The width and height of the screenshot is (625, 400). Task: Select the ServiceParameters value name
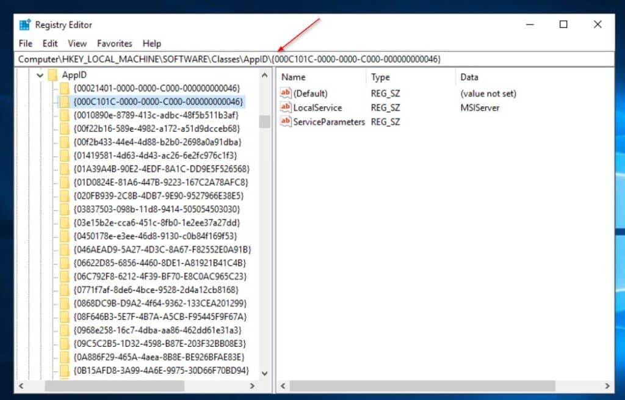point(329,122)
